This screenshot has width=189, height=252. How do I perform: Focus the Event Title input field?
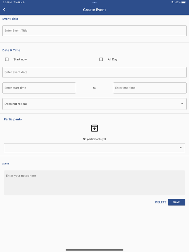(x=94, y=31)
